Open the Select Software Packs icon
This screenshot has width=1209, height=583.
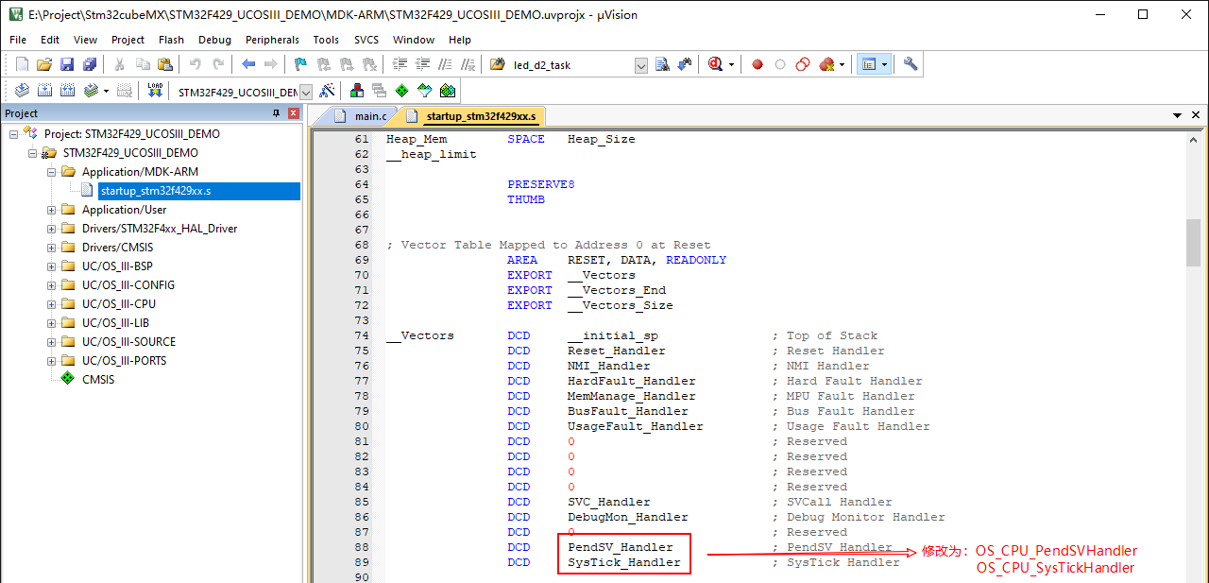click(425, 91)
